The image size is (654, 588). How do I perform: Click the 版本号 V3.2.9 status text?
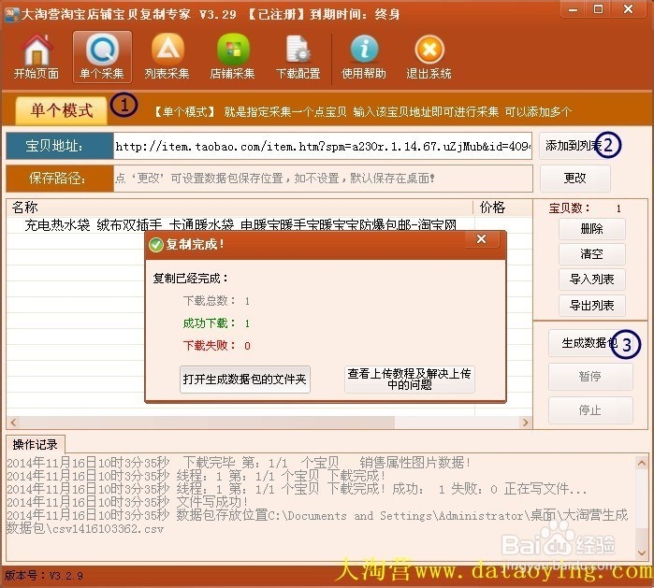pos(44,576)
